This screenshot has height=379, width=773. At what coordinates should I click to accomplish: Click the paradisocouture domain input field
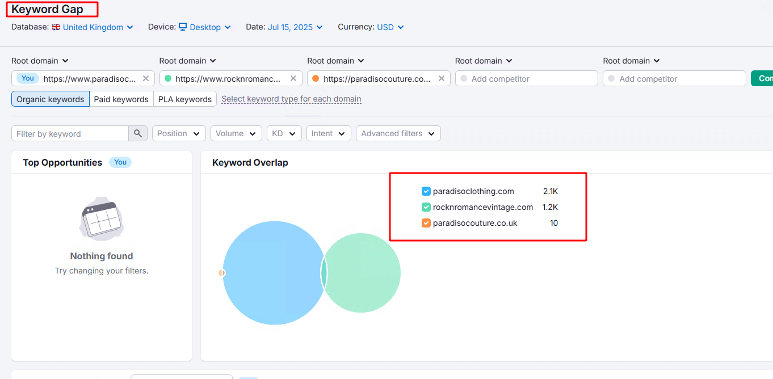tap(379, 78)
